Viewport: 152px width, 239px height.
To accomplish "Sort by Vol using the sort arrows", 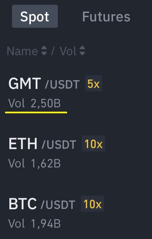I will pos(82,50).
